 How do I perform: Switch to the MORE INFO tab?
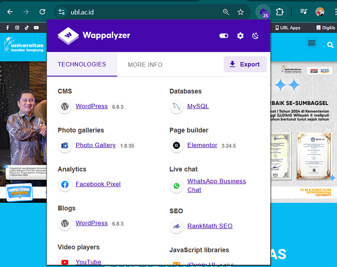pos(145,65)
